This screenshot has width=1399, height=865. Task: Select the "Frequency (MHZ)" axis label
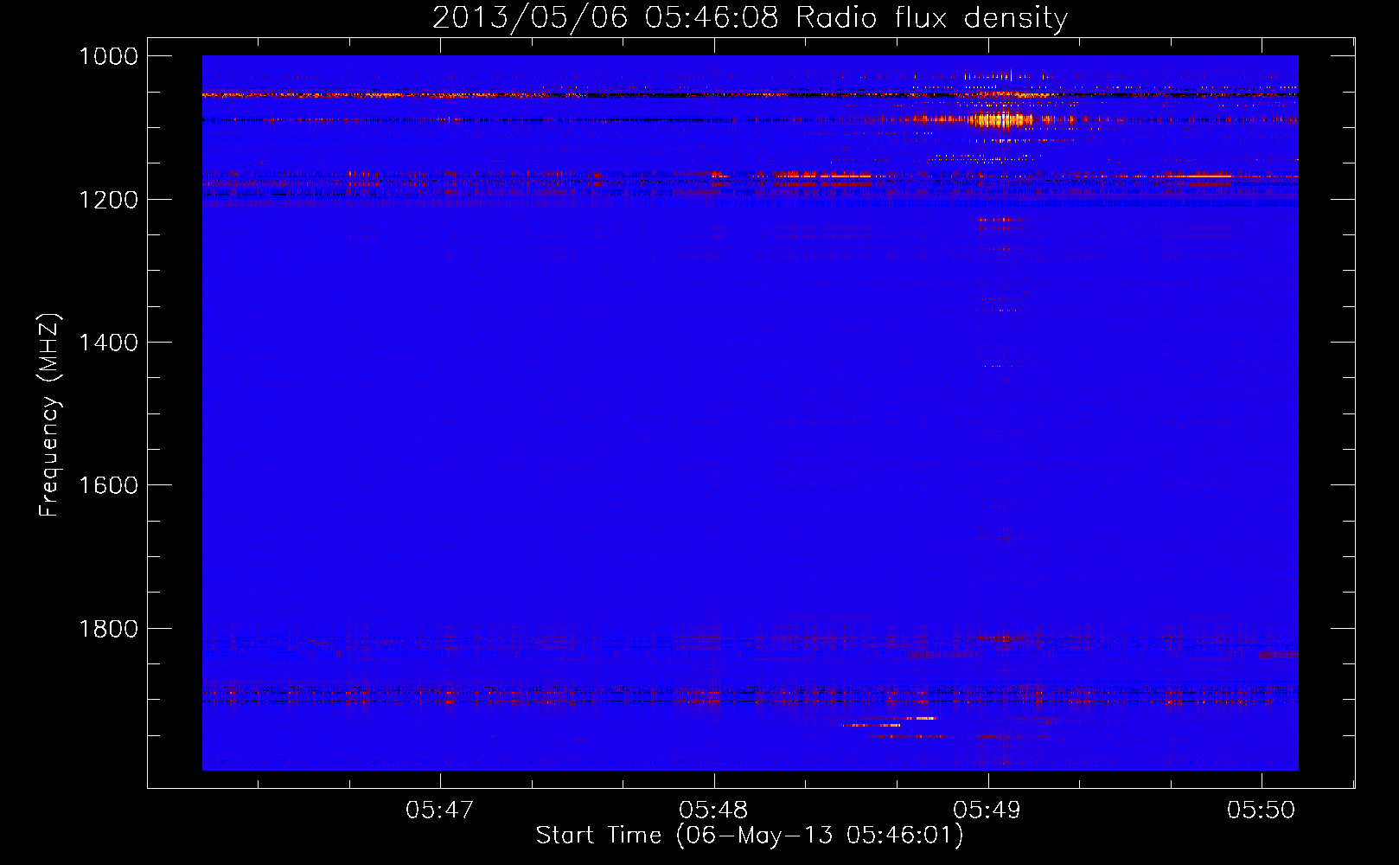tap(49, 415)
